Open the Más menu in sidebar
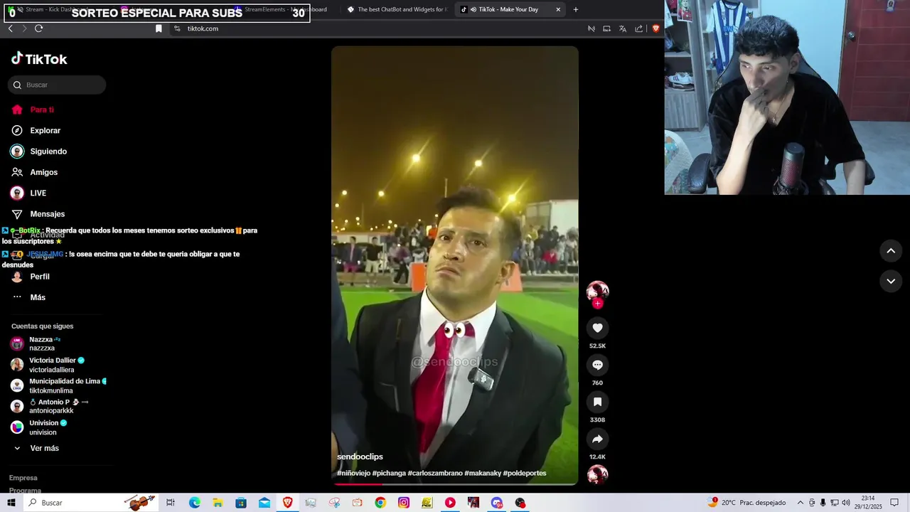 pos(37,297)
